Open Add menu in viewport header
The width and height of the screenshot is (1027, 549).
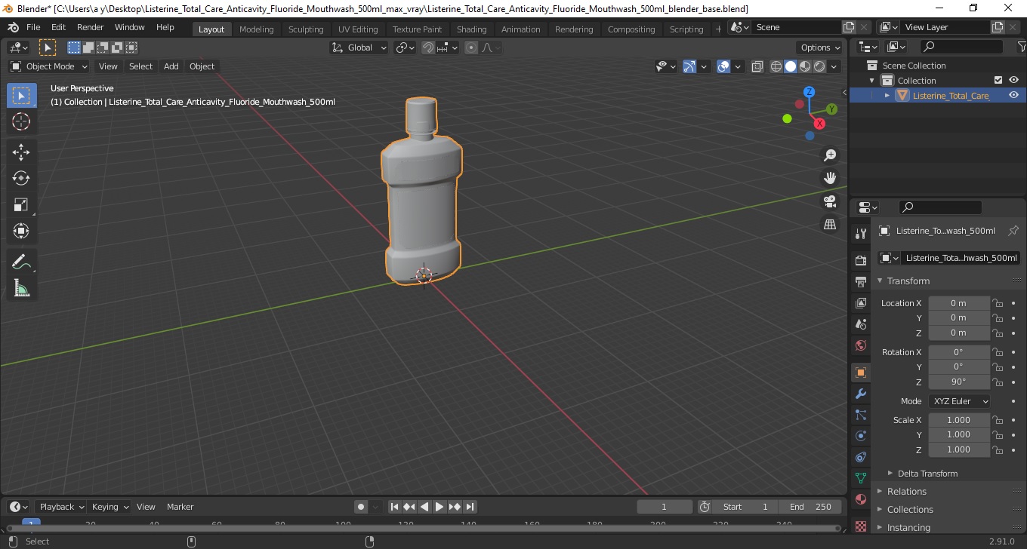coord(171,66)
